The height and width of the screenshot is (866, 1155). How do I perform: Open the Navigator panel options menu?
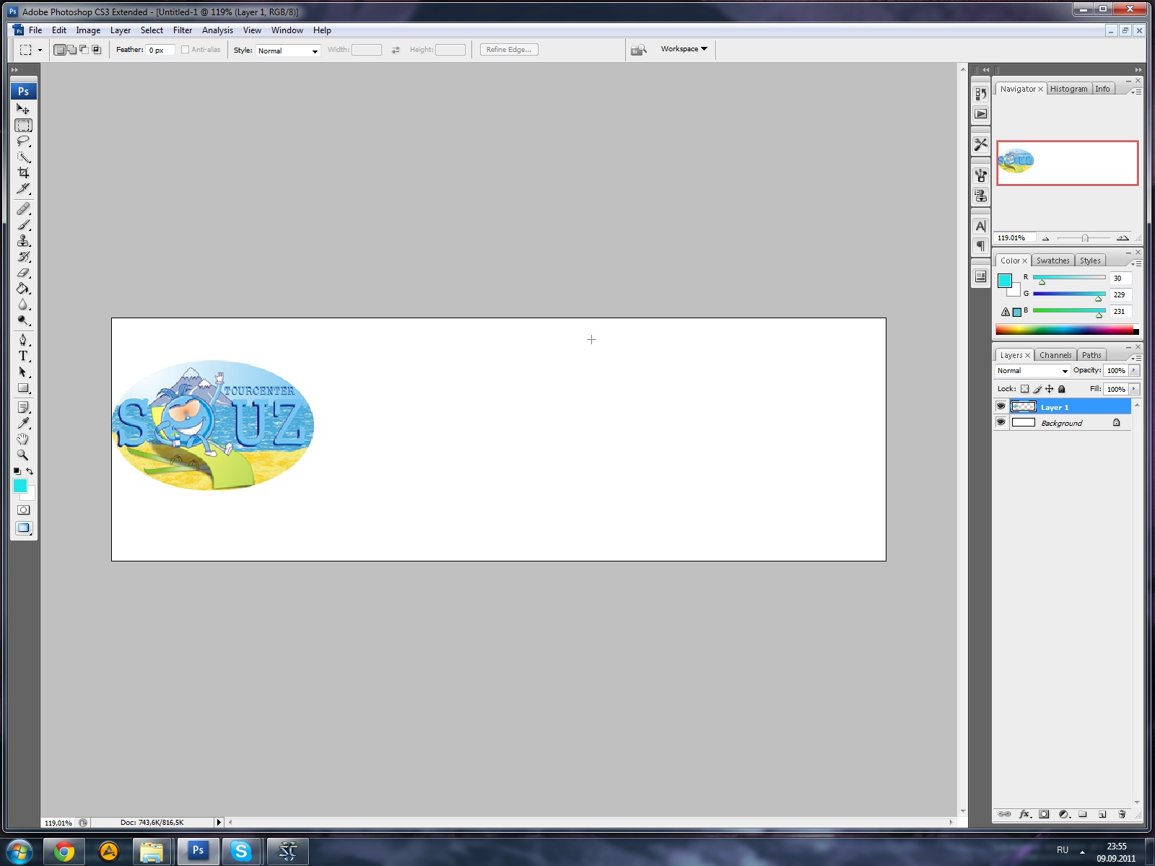pos(1136,92)
